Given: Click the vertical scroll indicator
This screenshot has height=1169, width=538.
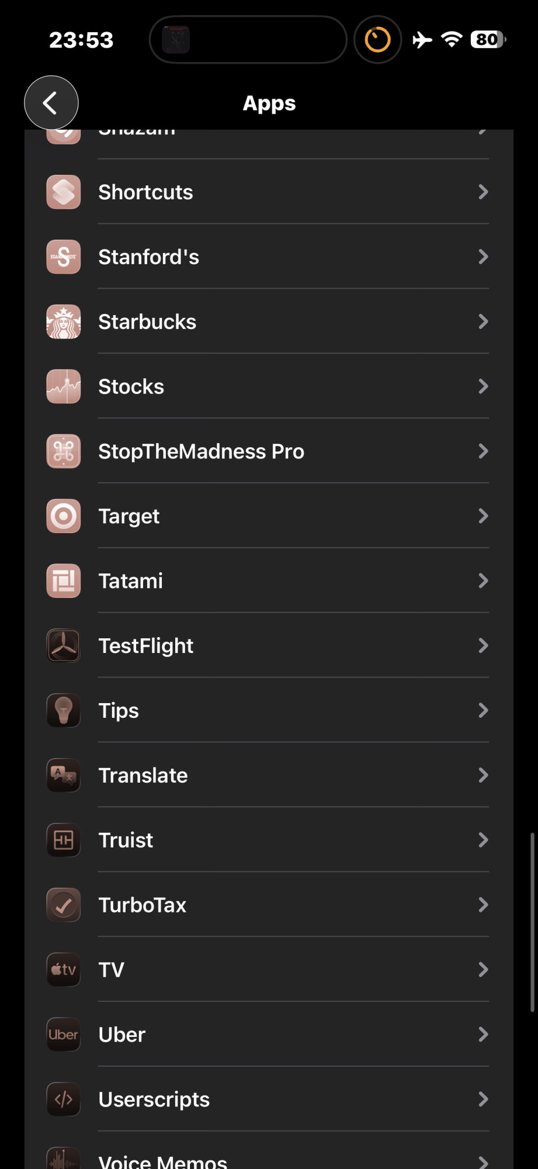Looking at the screenshot, I should (x=532, y=922).
